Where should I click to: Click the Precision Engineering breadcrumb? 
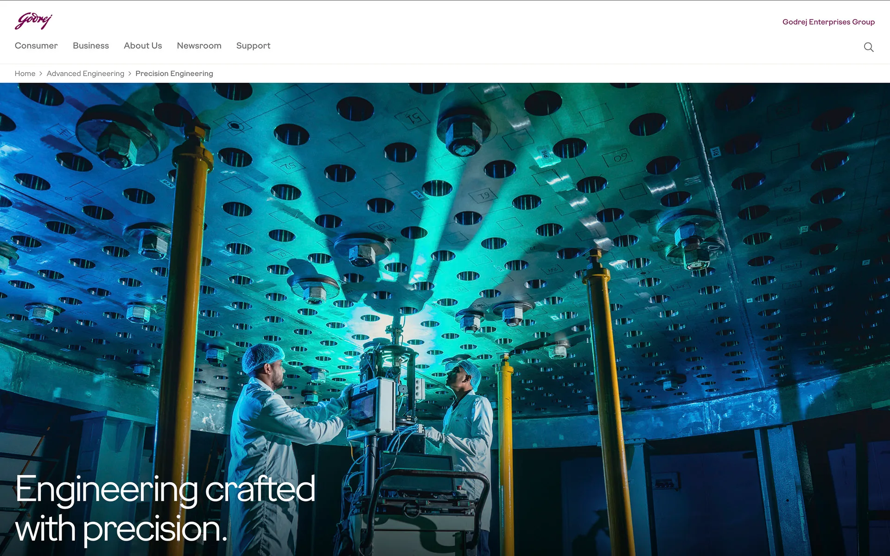coord(174,74)
